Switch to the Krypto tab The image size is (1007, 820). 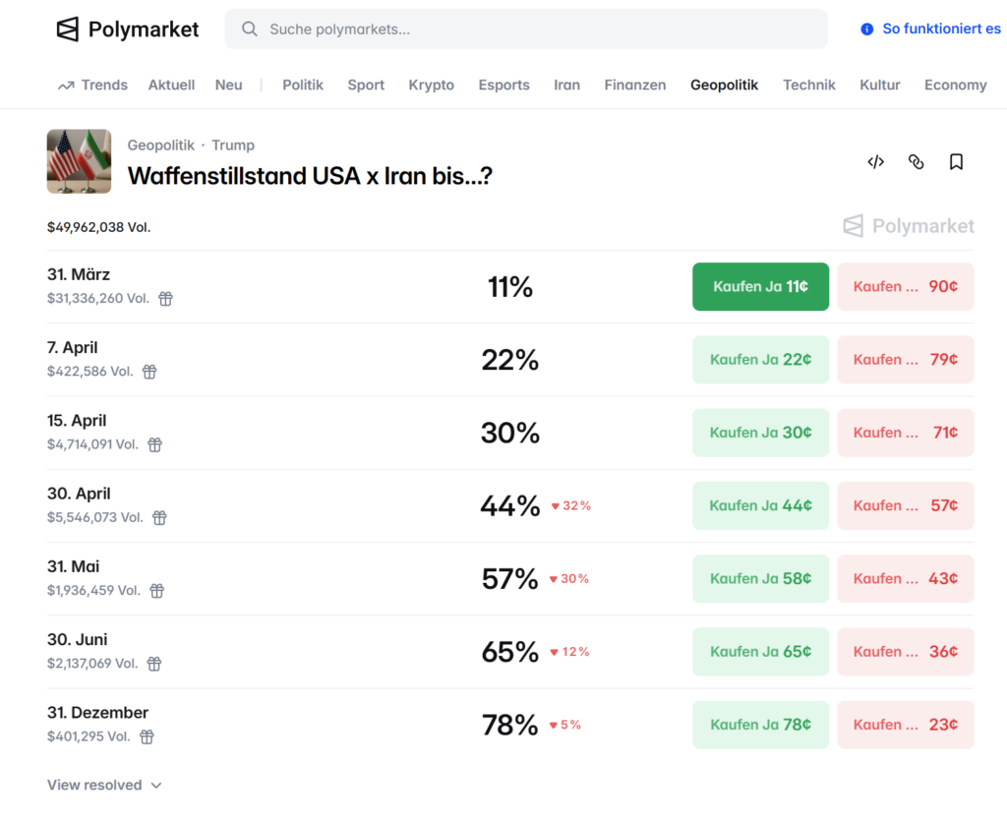point(431,85)
